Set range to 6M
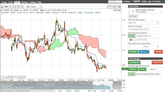Viewport: 165px width, 92px height. coord(15,88)
